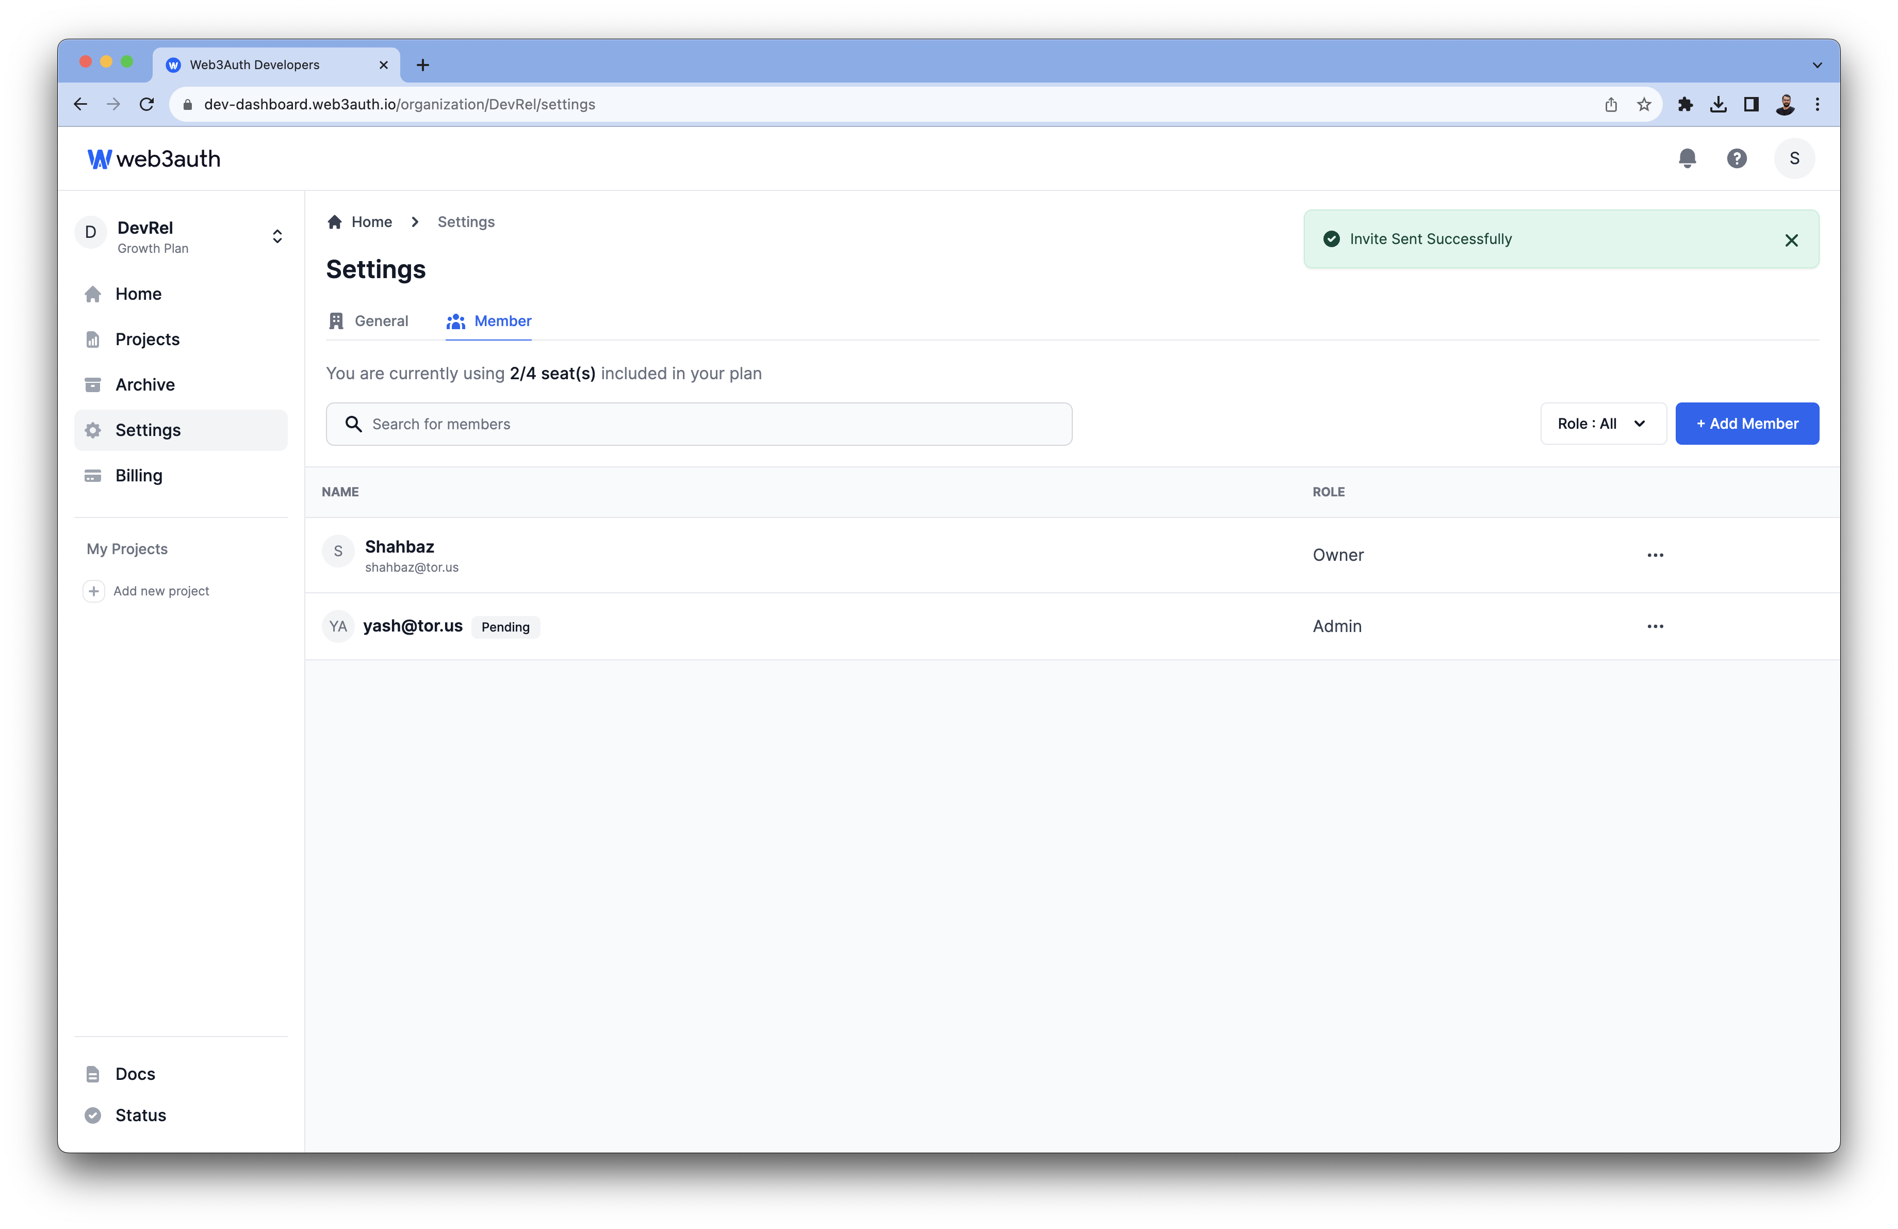Click the search magnifier icon
The width and height of the screenshot is (1898, 1229).
(x=353, y=424)
